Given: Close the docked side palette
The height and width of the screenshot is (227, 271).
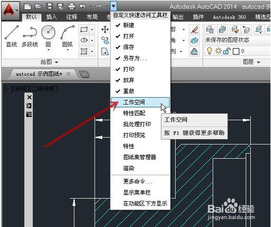Looking at the screenshot, I should (x=29, y=97).
